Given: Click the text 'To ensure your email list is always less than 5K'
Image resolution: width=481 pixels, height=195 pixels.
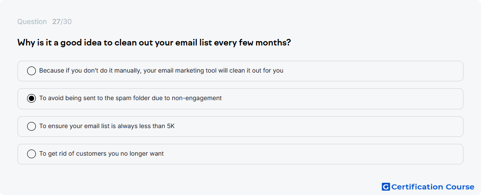Looking at the screenshot, I should (x=107, y=126).
